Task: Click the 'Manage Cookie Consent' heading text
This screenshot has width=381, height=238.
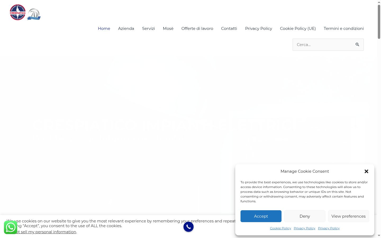Action: [305, 171]
